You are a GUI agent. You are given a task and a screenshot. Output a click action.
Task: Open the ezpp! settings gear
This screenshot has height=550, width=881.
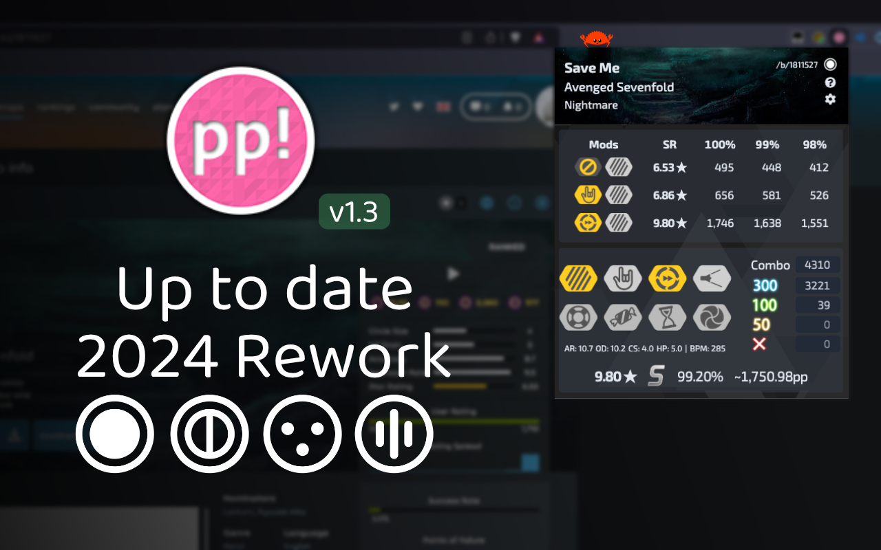pos(830,99)
